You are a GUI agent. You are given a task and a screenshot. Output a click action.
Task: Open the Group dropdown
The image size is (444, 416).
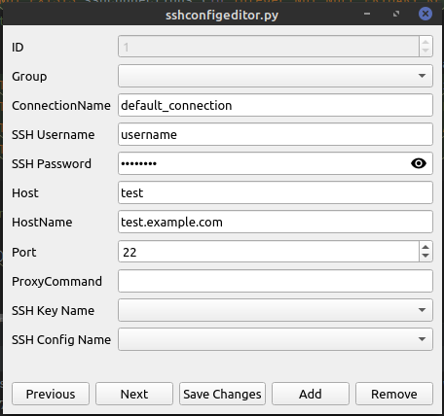coord(276,76)
